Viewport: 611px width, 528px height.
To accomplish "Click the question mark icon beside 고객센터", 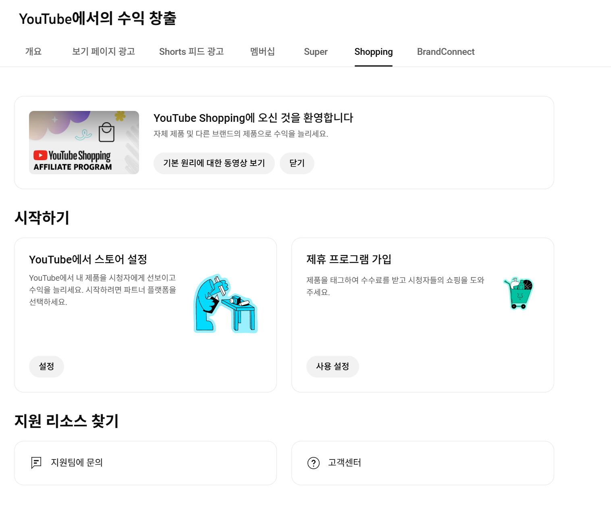I will pos(314,463).
